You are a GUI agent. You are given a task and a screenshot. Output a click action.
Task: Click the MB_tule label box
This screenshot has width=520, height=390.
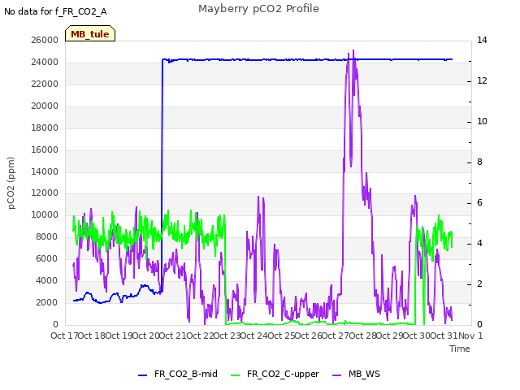[90, 33]
